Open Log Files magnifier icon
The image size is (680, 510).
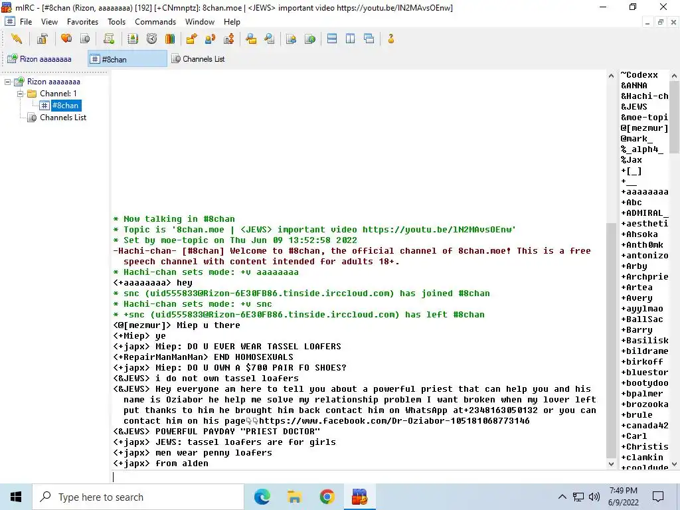pos(270,39)
